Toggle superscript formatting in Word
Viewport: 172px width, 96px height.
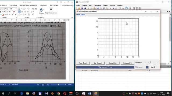(x=10, y=12)
